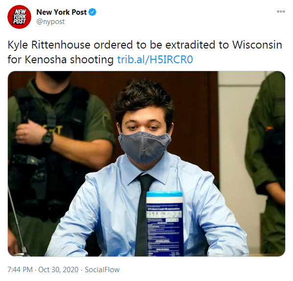
Task: Click the 'for Kenosha shooting' text
Action: pos(61,59)
